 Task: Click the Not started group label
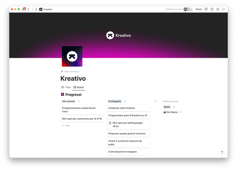tap(69, 101)
